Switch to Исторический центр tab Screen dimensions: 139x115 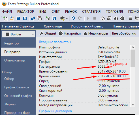tap(87, 26)
